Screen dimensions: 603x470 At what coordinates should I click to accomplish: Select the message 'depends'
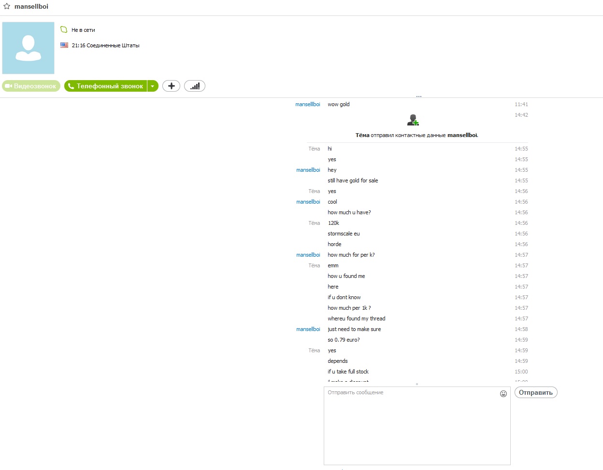click(x=338, y=361)
